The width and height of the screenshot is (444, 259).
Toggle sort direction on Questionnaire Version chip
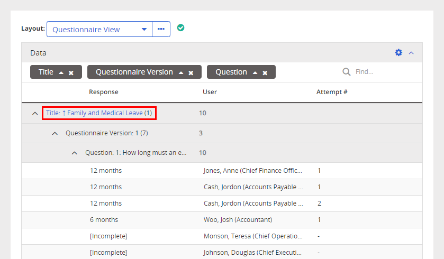coord(180,72)
